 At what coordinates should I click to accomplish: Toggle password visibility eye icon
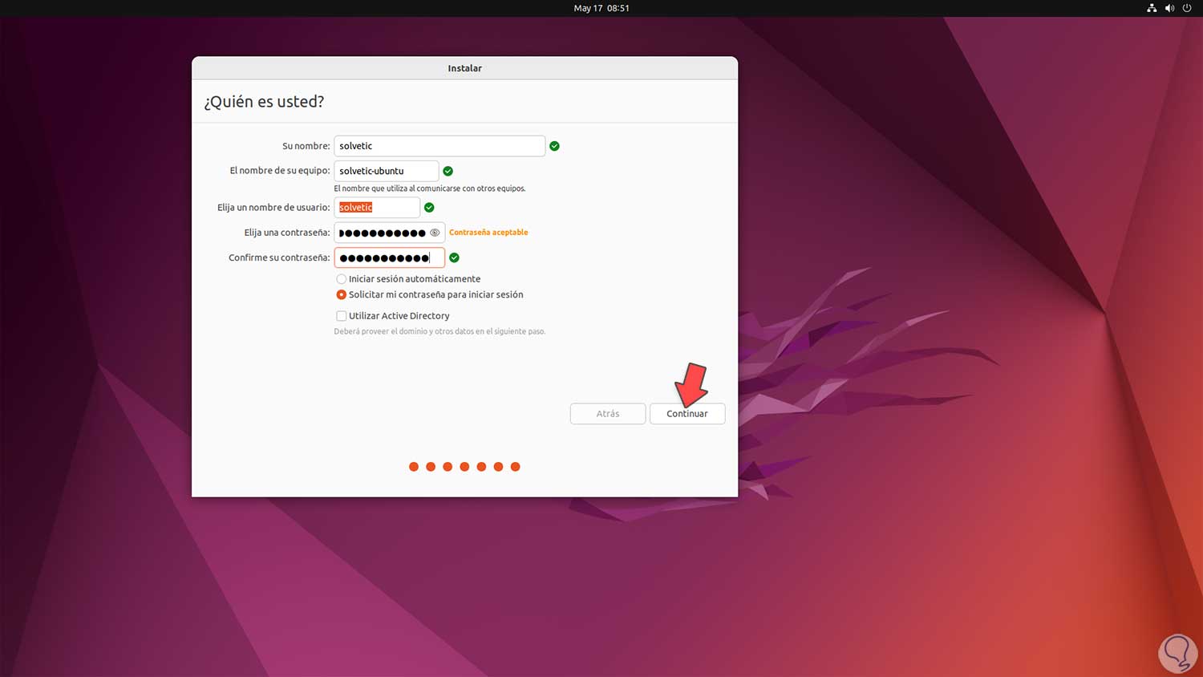pyautogui.click(x=435, y=233)
